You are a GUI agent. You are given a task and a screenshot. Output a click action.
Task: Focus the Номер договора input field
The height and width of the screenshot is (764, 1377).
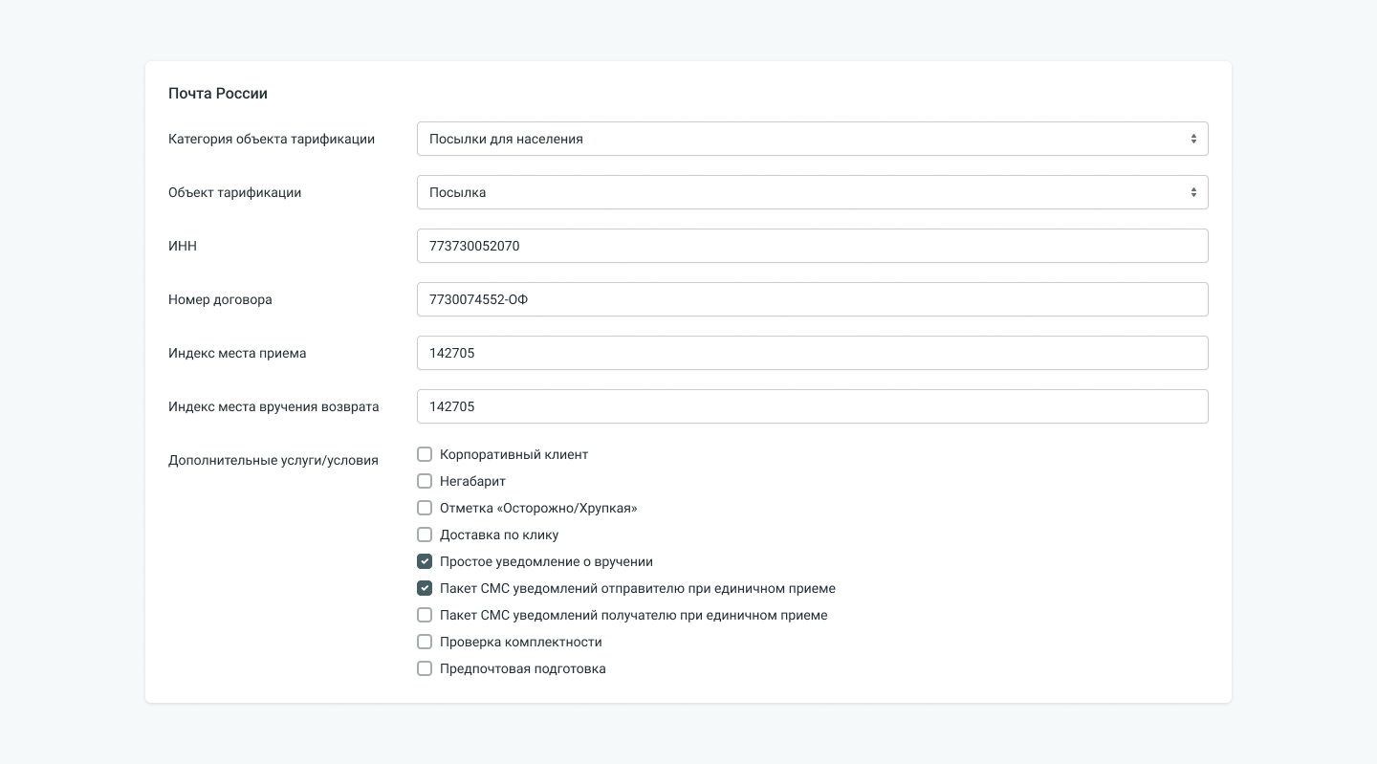pos(813,299)
